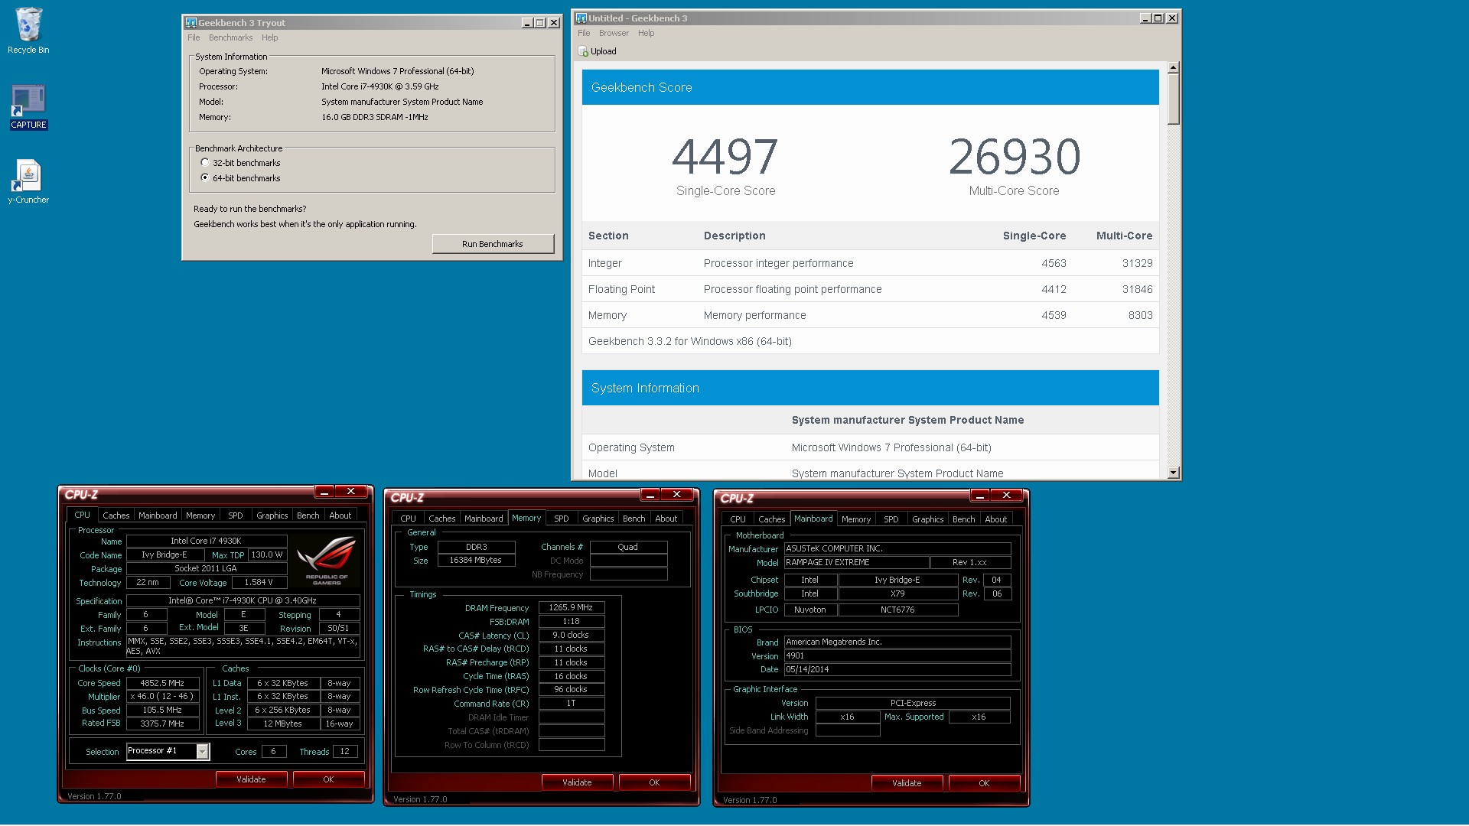Screen dimensions: 1469x826
Task: Click the Republic of Gamers logo in CPU-Z
Action: (x=327, y=561)
